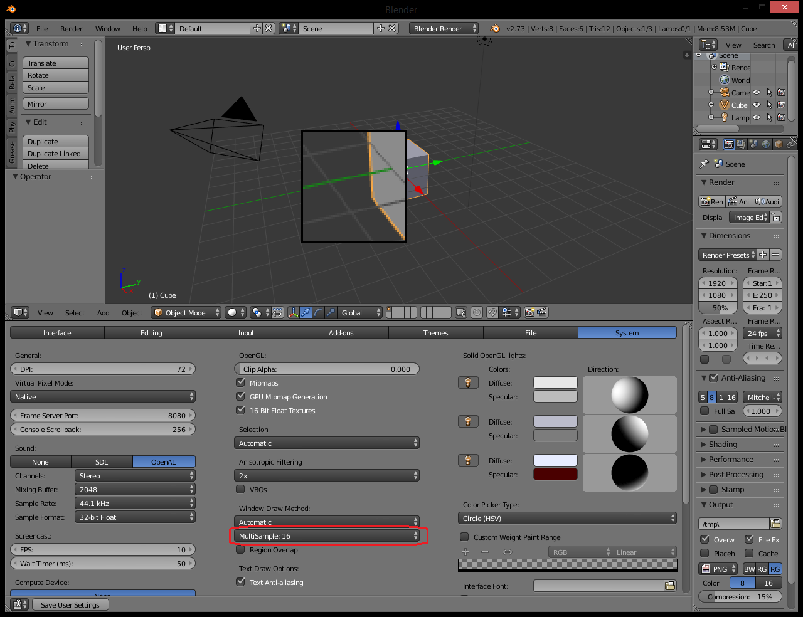Click the translate manipulator arrow icon

306,312
